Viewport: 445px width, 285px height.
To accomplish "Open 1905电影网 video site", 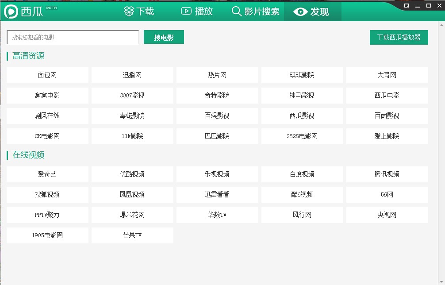I will point(47,235).
